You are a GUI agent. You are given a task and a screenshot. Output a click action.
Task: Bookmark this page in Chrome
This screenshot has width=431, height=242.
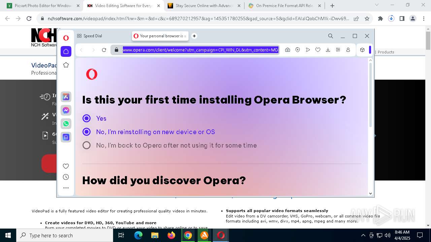(367, 19)
